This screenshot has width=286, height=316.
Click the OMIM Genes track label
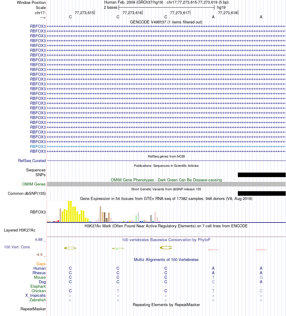point(34,184)
